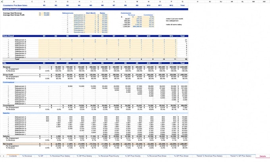Viewport: 270px width, 162px height.
Task: Select Salesperson A in Deals Closed
Action: click(x=20, y=40)
